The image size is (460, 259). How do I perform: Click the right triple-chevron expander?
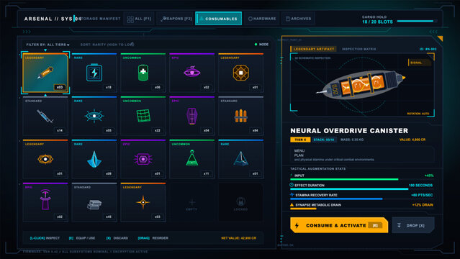click(433, 32)
